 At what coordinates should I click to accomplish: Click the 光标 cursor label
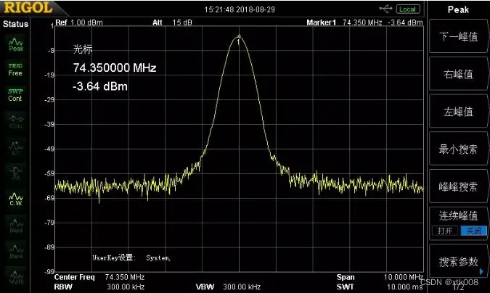83,49
